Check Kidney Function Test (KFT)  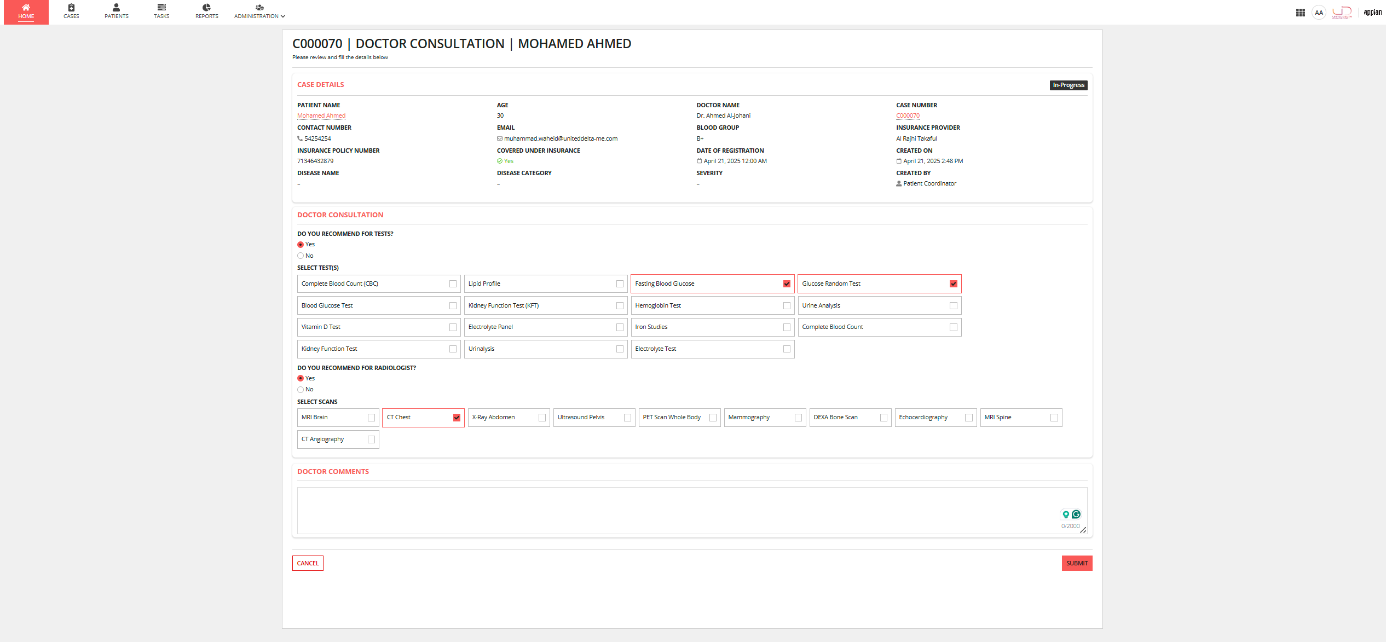point(620,305)
